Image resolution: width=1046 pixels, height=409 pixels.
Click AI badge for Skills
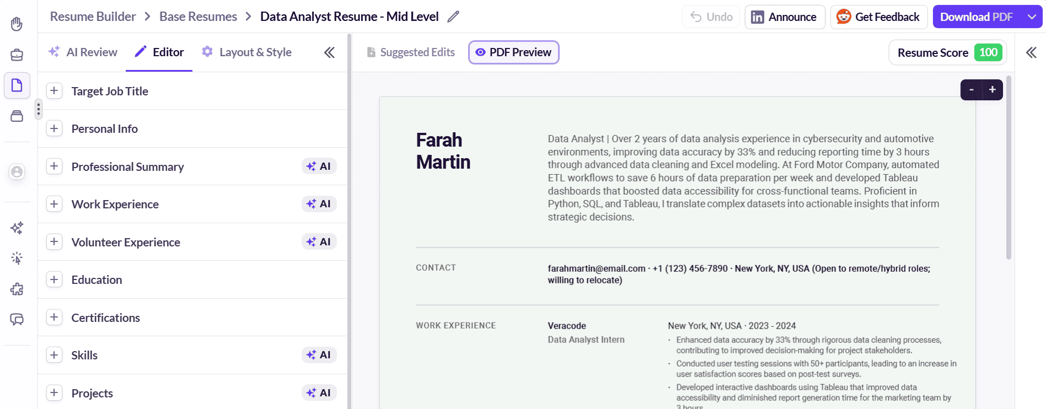319,354
